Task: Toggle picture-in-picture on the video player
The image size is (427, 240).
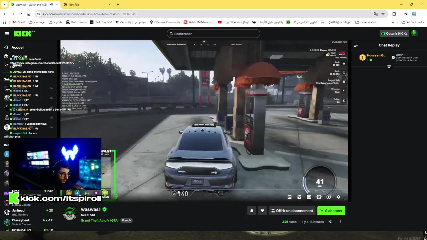Action: click(290, 197)
